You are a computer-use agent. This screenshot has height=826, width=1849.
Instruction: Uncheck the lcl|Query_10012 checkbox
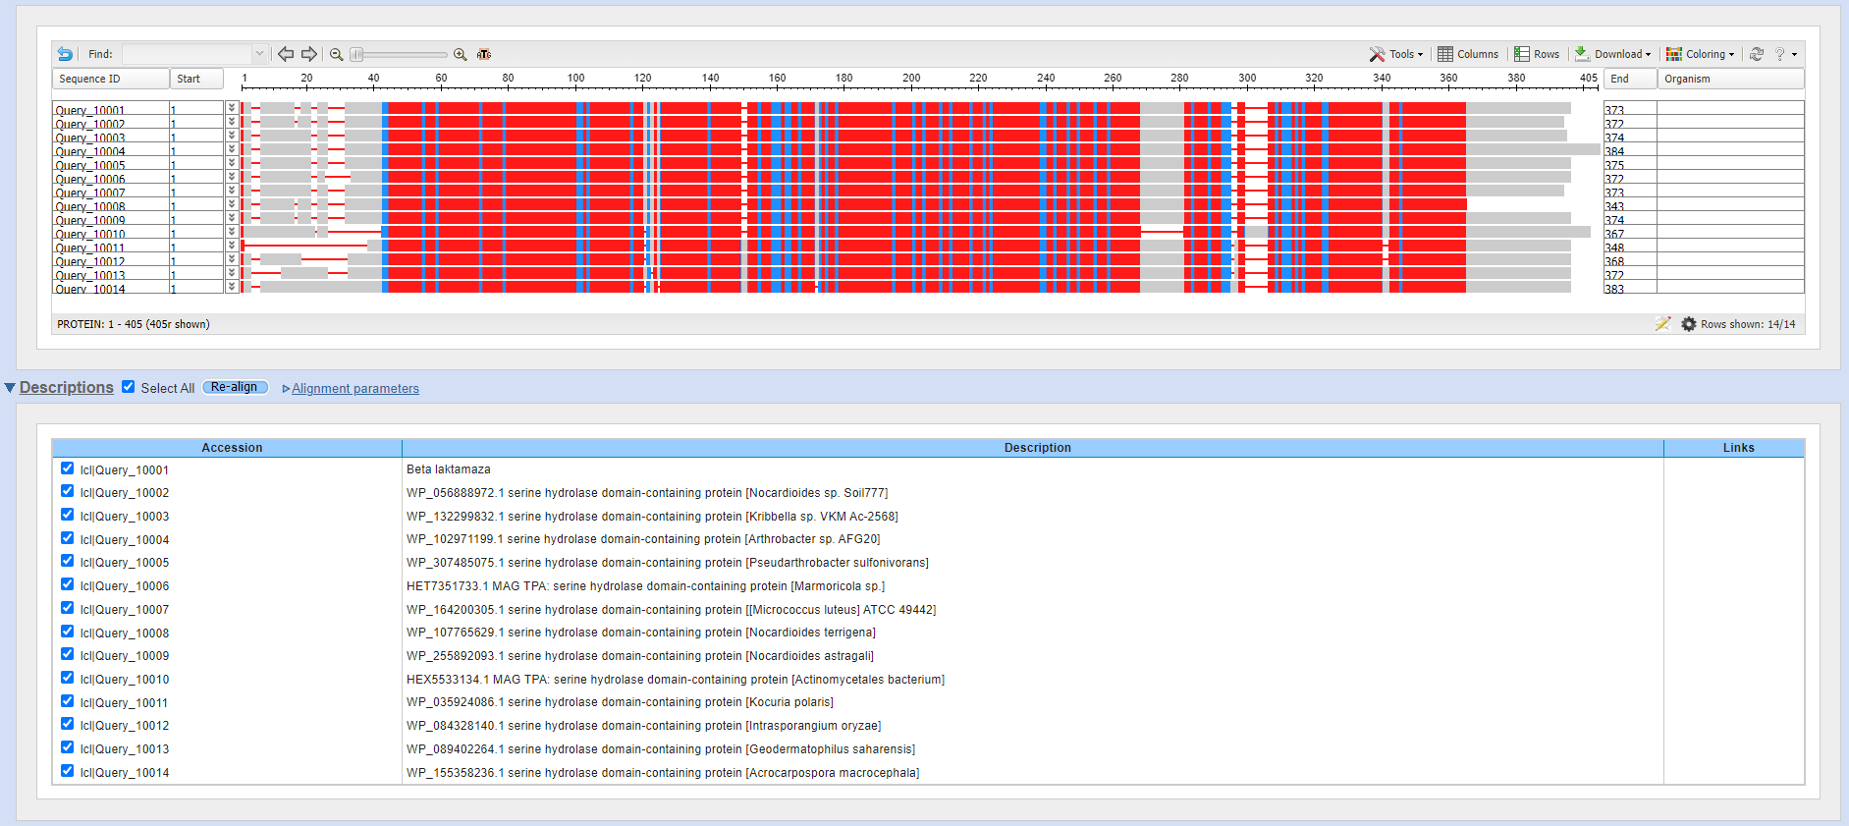[x=67, y=724]
